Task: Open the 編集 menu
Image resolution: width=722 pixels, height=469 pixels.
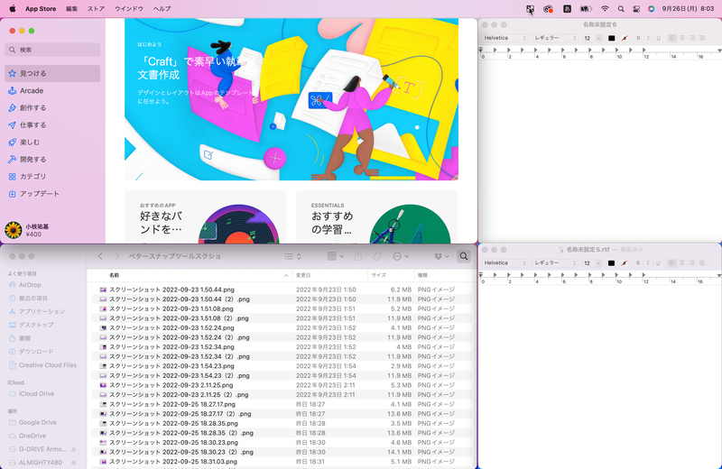Action: [72, 9]
